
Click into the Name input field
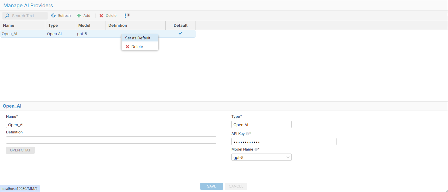[111, 125]
